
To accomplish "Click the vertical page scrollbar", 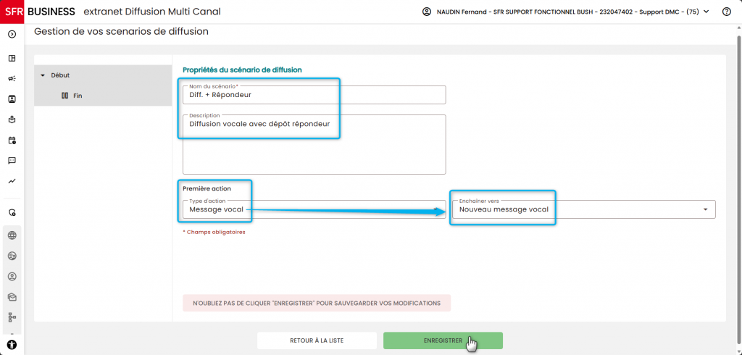I will pos(738,189).
